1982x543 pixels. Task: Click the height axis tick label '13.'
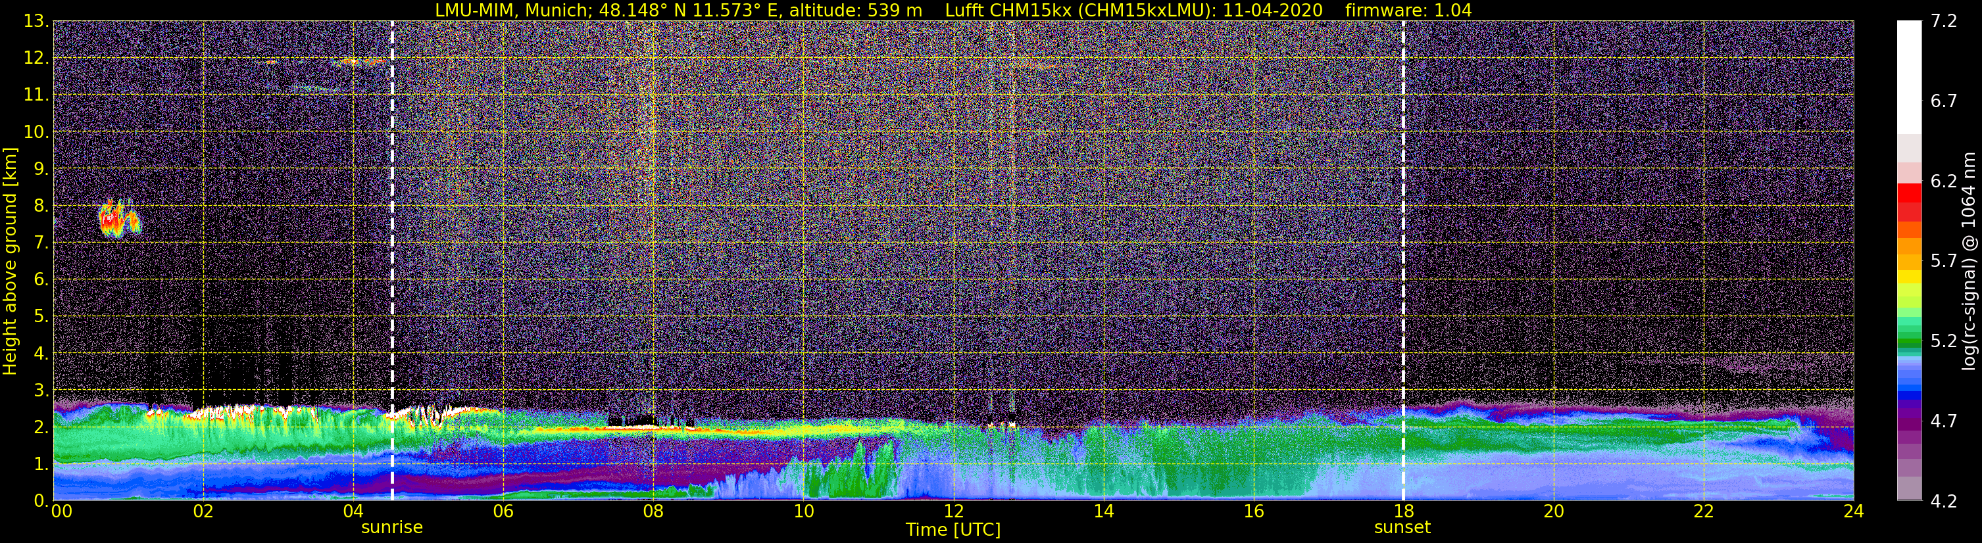36,22
